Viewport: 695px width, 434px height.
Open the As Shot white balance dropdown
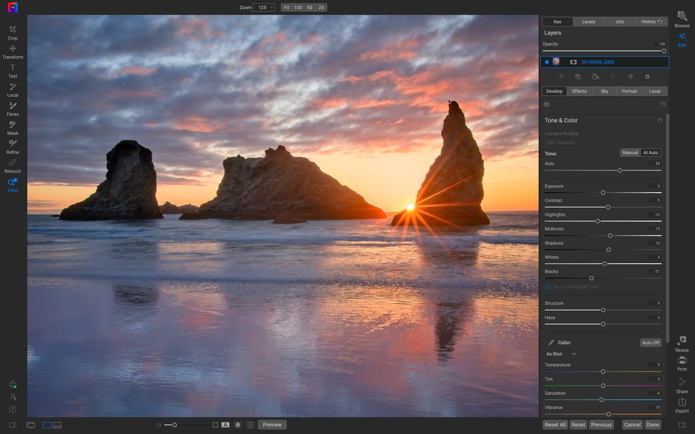click(x=560, y=354)
